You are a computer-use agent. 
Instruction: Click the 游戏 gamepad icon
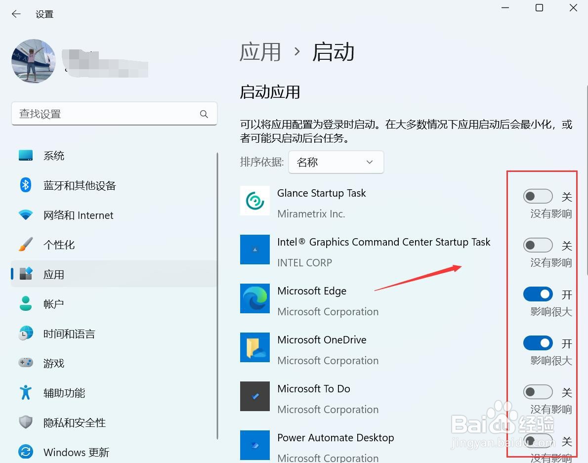pos(26,363)
